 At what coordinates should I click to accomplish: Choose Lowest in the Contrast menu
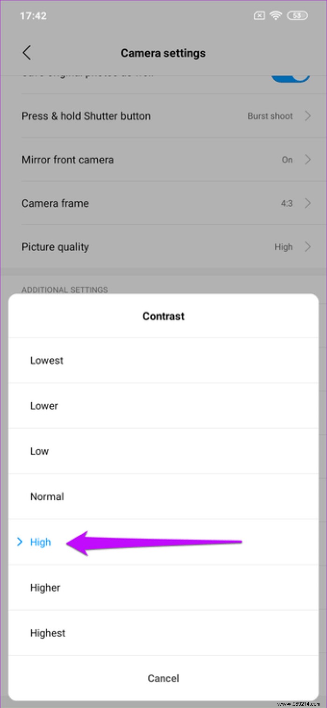[x=46, y=360]
